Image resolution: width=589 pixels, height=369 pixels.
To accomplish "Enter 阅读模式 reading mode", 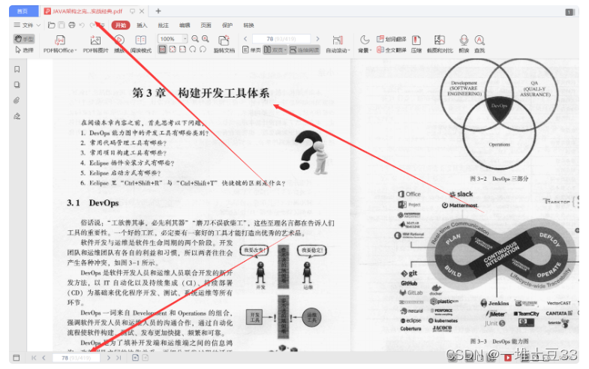I will tap(141, 44).
